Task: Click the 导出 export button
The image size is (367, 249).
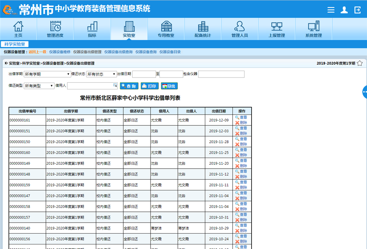Action: [x=169, y=86]
